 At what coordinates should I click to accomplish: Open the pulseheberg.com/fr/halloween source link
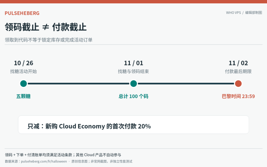tap(44, 162)
